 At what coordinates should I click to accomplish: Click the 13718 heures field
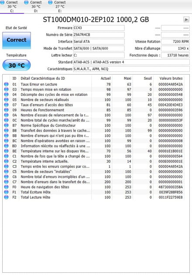[175, 55]
